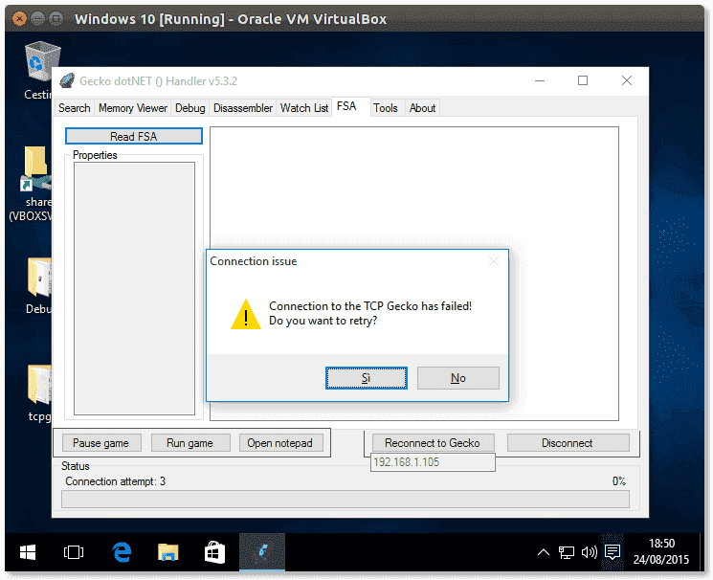
Task: Open Task View on the taskbar
Action: [74, 552]
